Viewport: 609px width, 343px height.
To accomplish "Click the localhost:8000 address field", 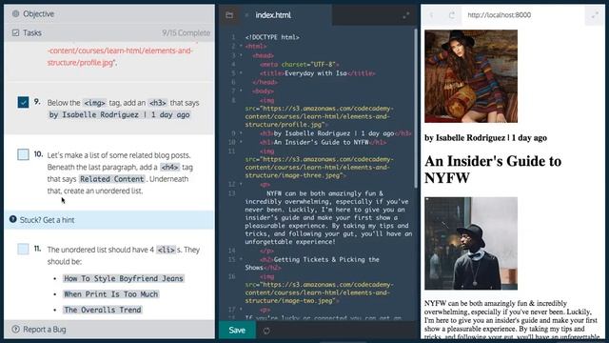I will point(523,15).
